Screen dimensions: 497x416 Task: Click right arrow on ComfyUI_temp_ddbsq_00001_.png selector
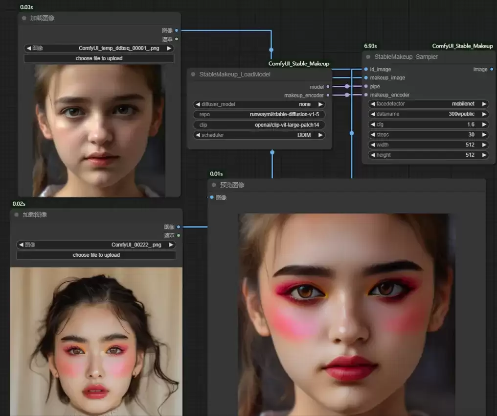[x=169, y=49]
